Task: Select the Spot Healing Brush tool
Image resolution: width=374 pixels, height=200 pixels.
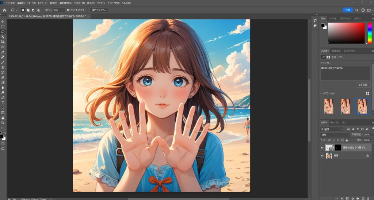Action: 3,57
